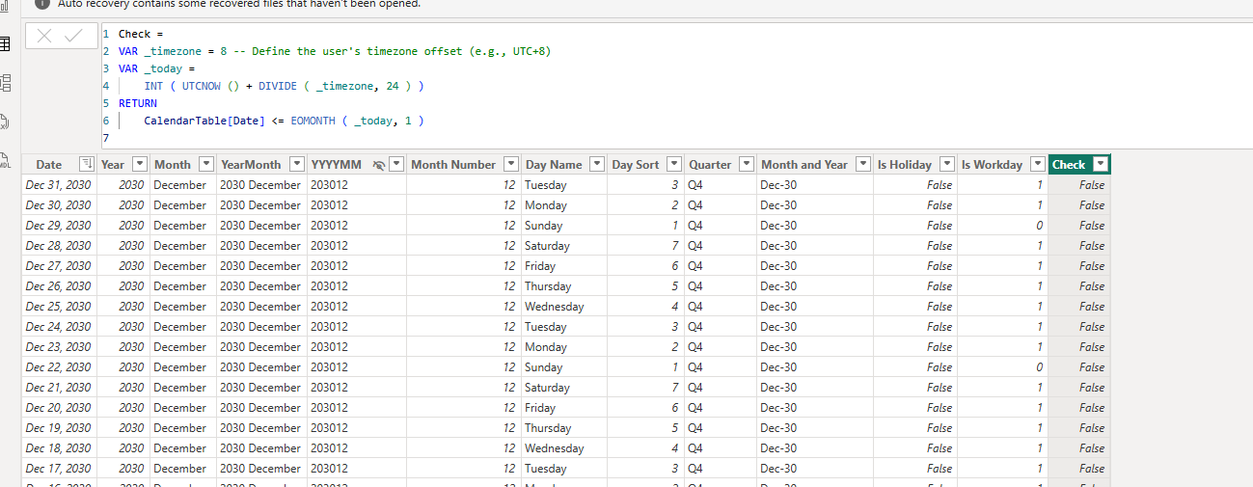Select '2030 December' in the Dec 23 row
Viewport: 1253px width, 487px height.
tap(260, 347)
